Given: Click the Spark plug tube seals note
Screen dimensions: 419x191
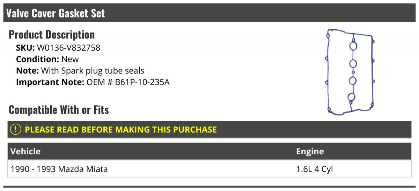Looking at the screenshot, I should [93, 71].
